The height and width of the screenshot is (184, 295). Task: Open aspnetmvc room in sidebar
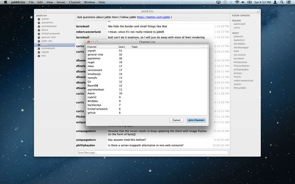point(48,22)
